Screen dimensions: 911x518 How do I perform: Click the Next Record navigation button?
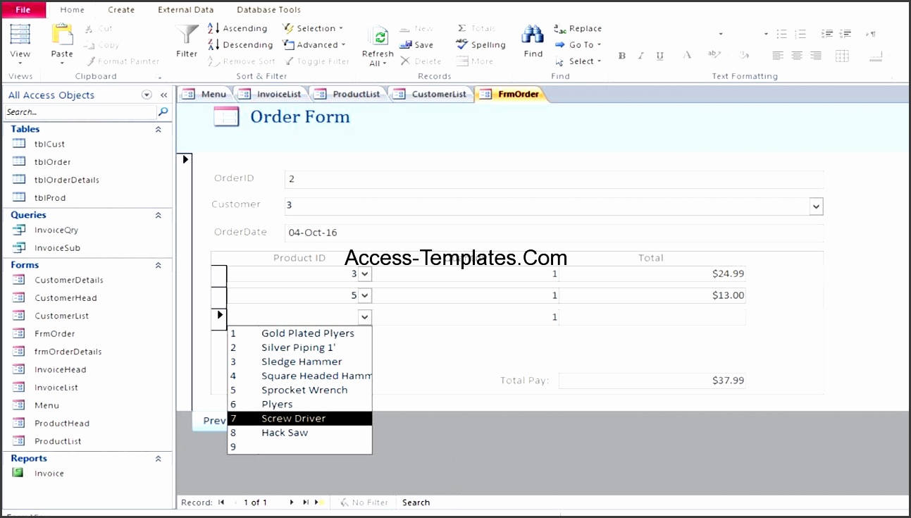[x=291, y=502]
